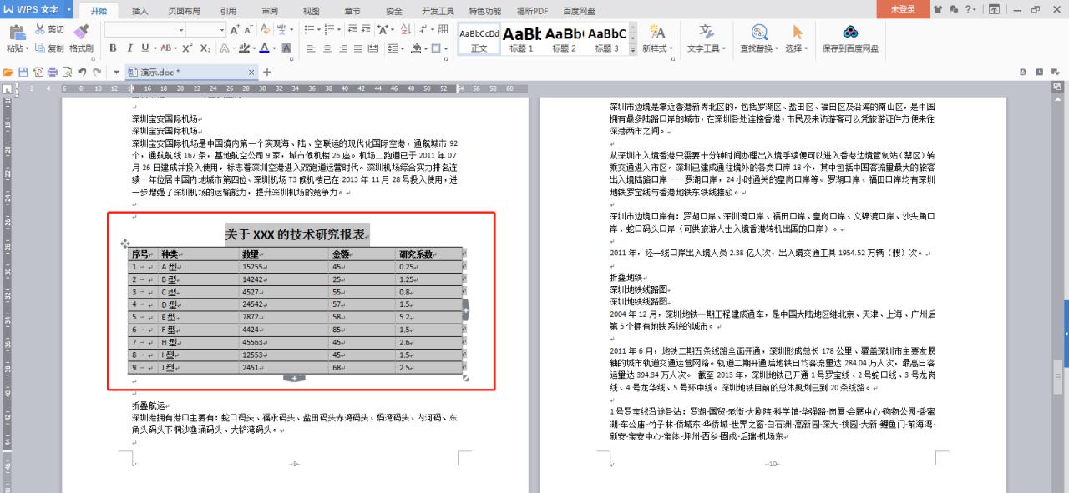Align paragraph right

point(342,48)
